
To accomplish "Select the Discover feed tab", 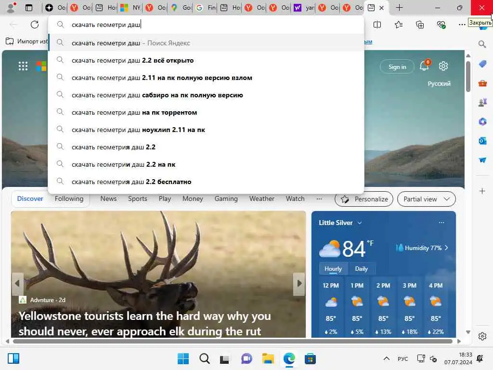I will [30, 199].
